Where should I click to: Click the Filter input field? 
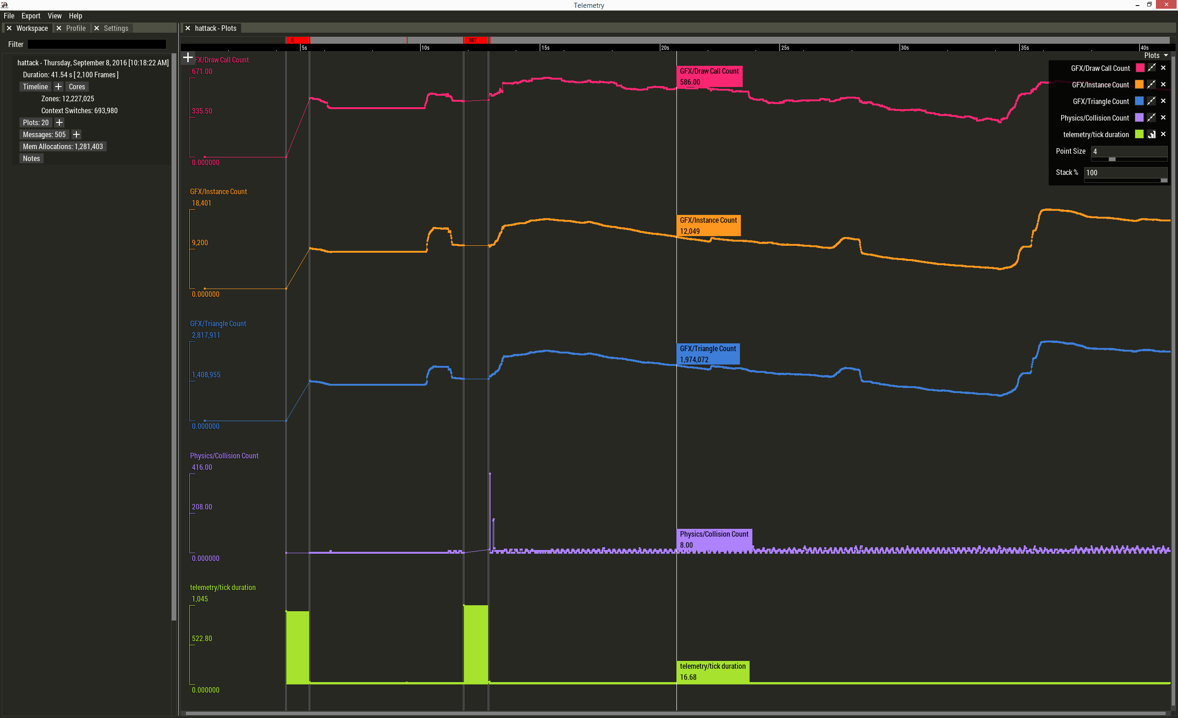(97, 44)
